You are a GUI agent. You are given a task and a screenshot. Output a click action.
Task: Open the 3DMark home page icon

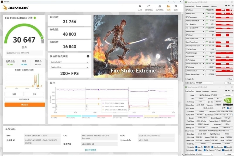pyautogui.click(x=140, y=6)
